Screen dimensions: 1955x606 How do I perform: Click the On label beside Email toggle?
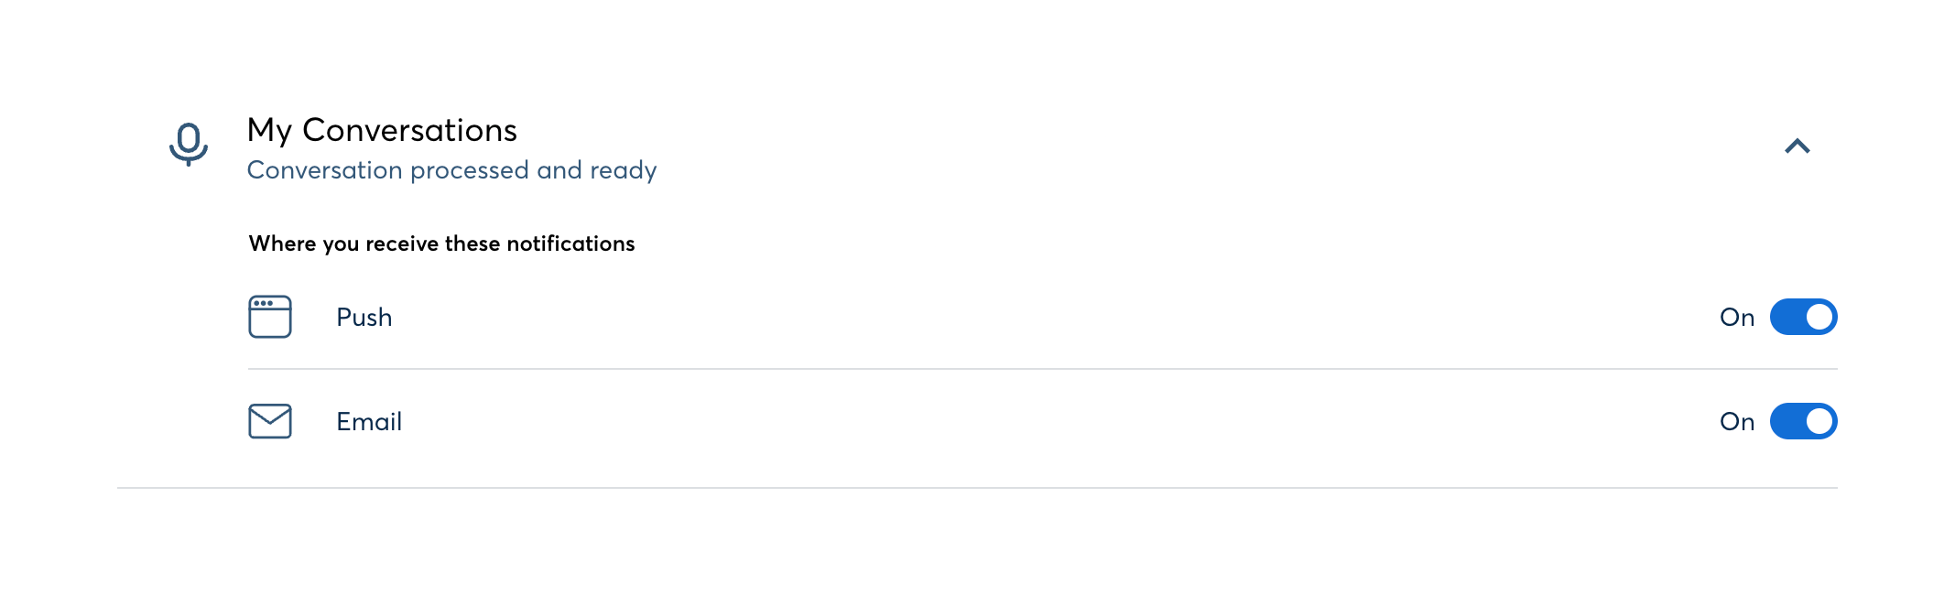pyautogui.click(x=1737, y=421)
